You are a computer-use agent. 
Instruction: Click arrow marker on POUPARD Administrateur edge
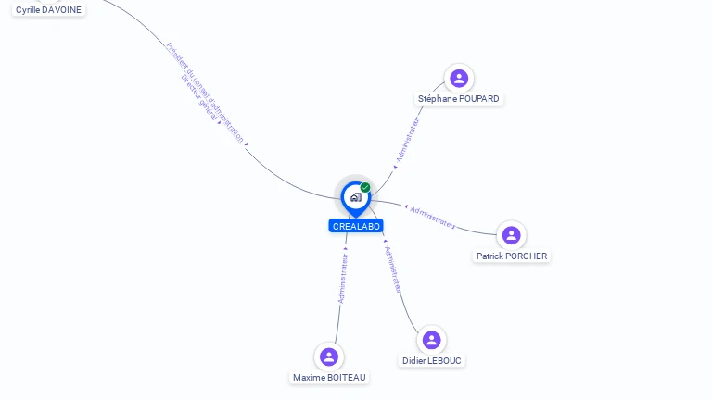click(x=395, y=167)
